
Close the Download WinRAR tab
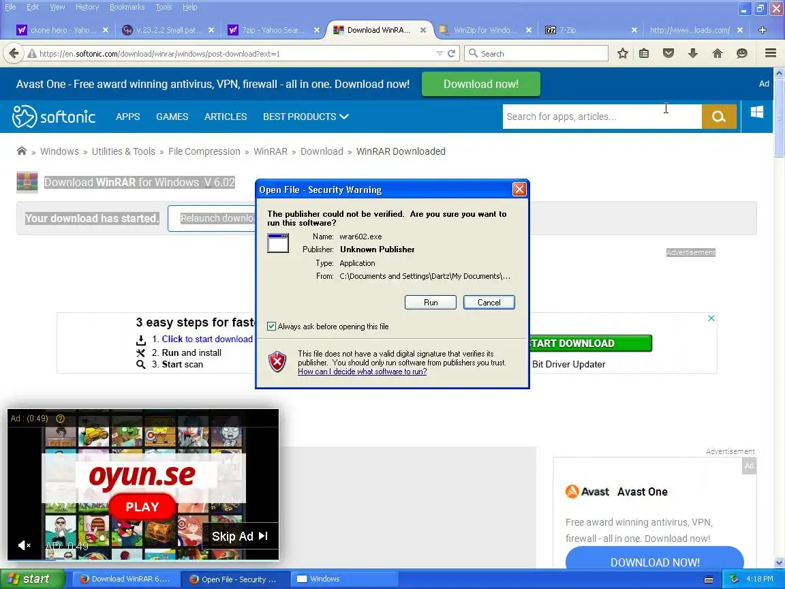423,30
